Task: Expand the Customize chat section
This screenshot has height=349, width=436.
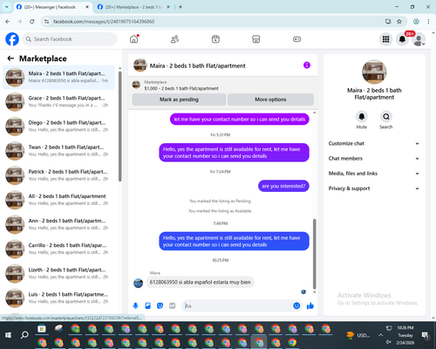Action: pyautogui.click(x=374, y=143)
